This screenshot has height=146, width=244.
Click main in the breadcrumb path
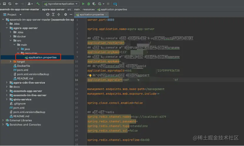pyautogui.click(x=77, y=9)
